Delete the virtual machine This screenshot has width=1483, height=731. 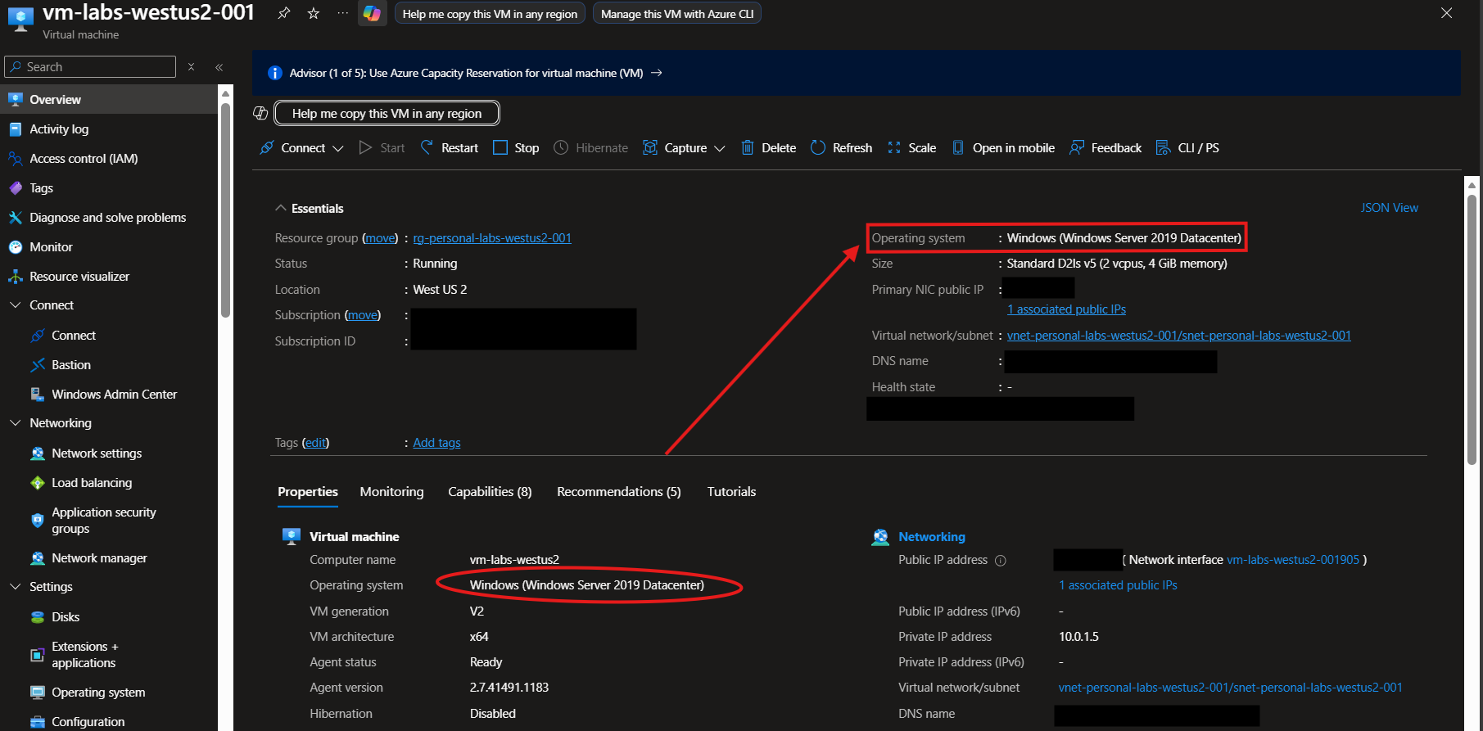[768, 148]
